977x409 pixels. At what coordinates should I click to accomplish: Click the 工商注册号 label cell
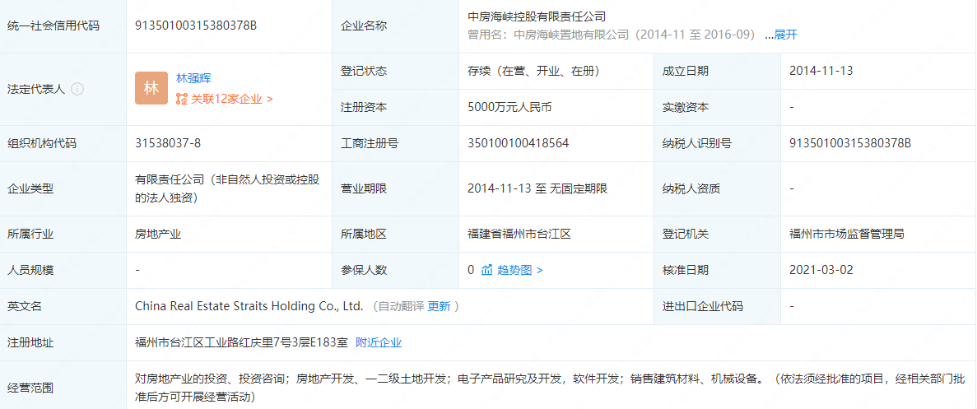tap(396, 143)
